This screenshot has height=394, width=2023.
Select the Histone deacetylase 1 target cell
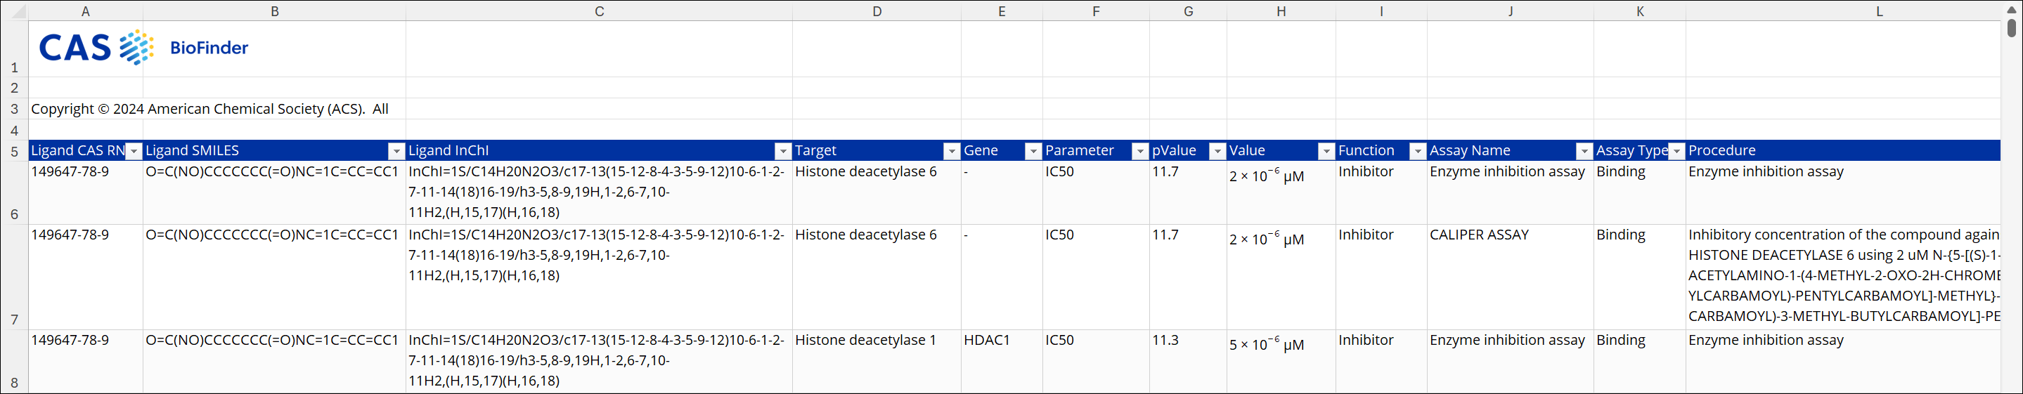point(865,341)
